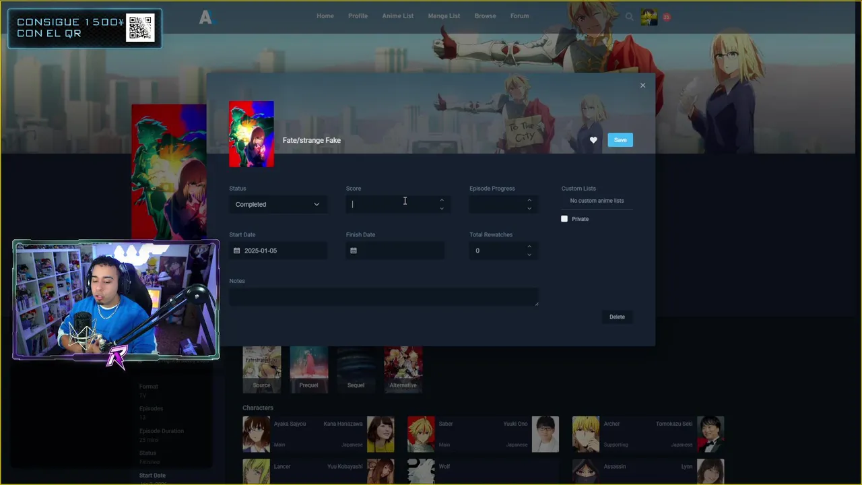The width and height of the screenshot is (862, 485).
Task: Open Manga List nav item
Action: tap(444, 16)
